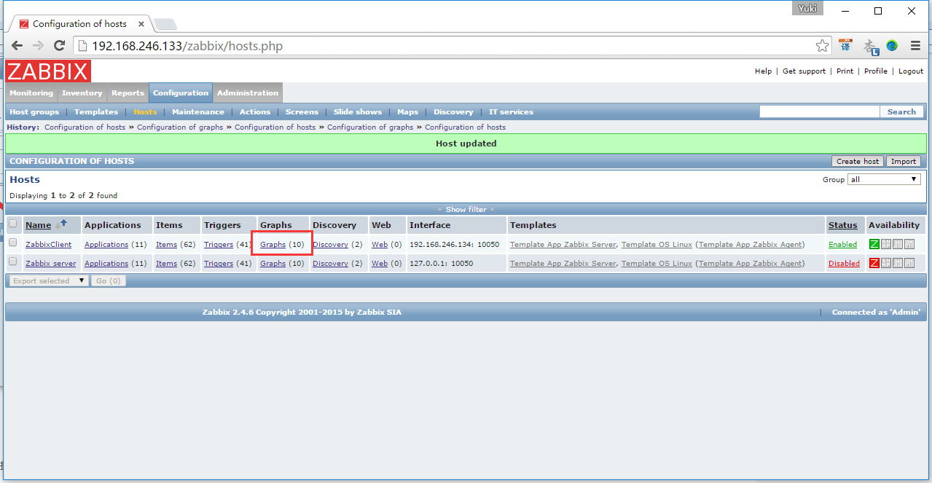Click SNMP availability icon for Zabbix server
932x483 pixels.
pos(886,263)
